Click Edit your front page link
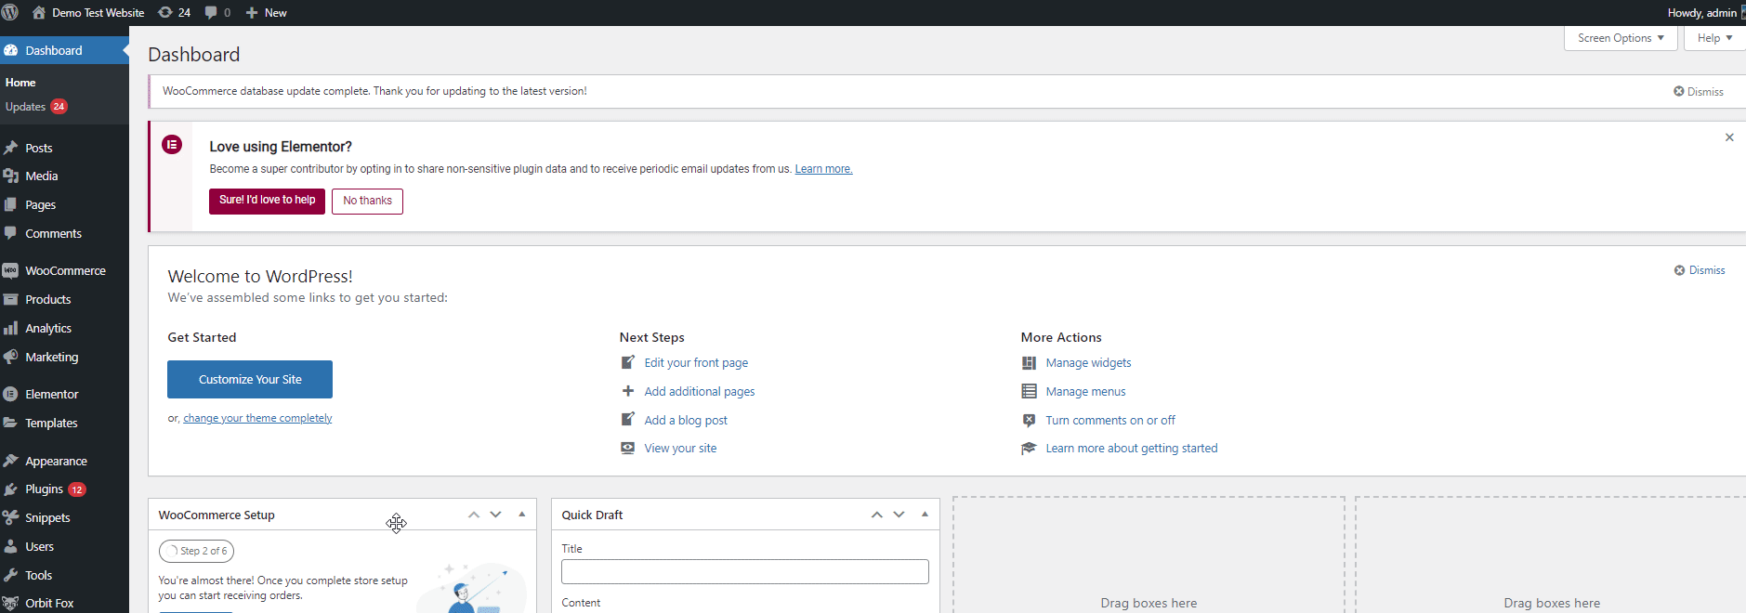Image resolution: width=1746 pixels, height=613 pixels. coord(696,363)
